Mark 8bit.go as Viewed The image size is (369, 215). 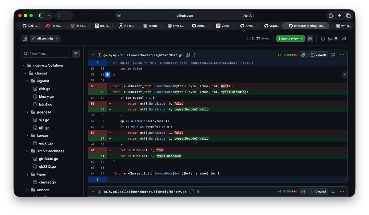[x=318, y=55]
